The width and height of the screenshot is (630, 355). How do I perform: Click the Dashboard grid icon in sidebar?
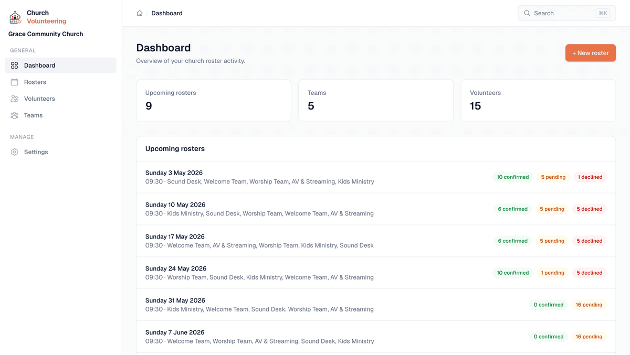(15, 66)
